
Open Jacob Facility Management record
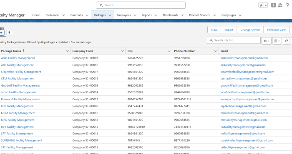click(x=18, y=92)
